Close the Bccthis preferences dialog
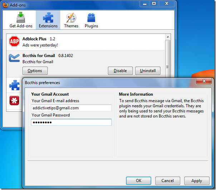216x190 pixels. point(204,81)
